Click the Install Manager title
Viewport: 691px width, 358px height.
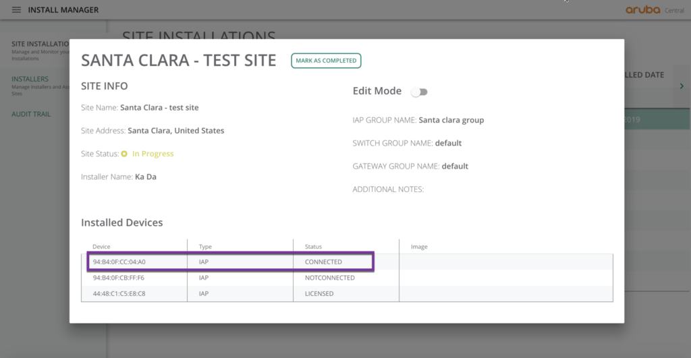[x=63, y=10]
